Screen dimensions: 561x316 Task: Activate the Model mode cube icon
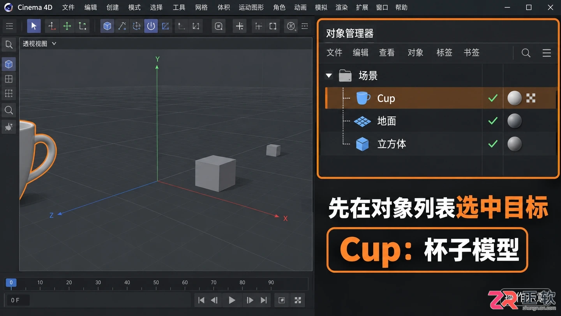click(x=107, y=26)
